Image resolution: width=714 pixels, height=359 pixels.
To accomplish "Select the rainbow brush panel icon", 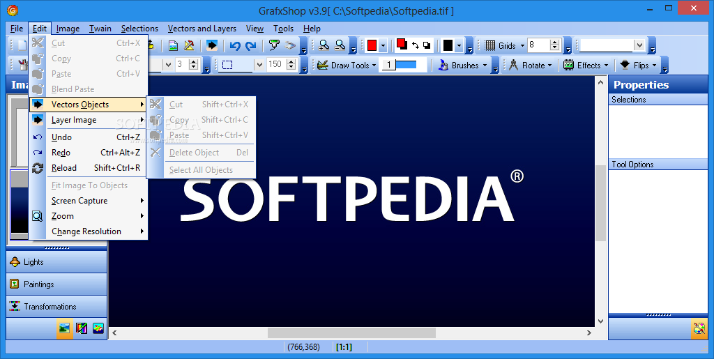I will coord(82,328).
